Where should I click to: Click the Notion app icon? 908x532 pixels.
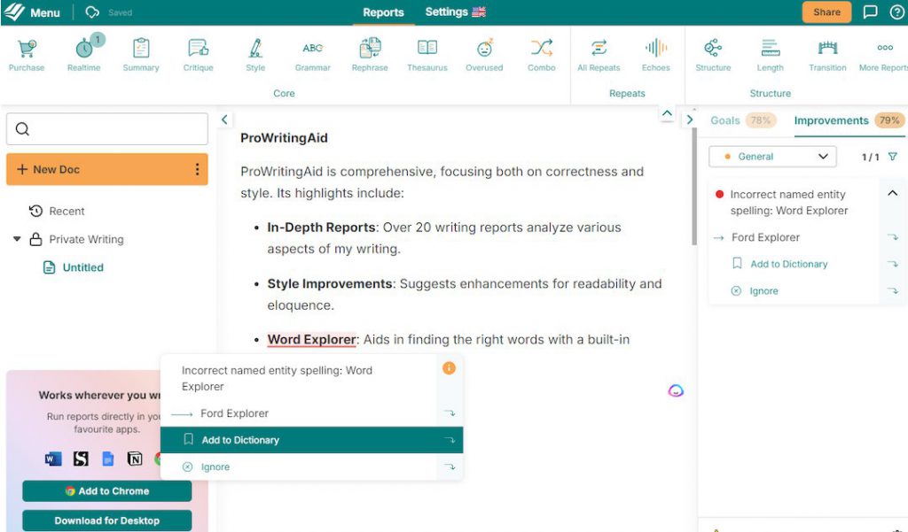click(135, 459)
